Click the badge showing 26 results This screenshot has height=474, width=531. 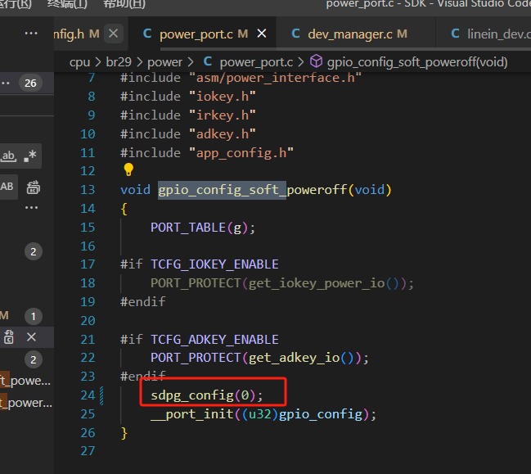[x=30, y=83]
